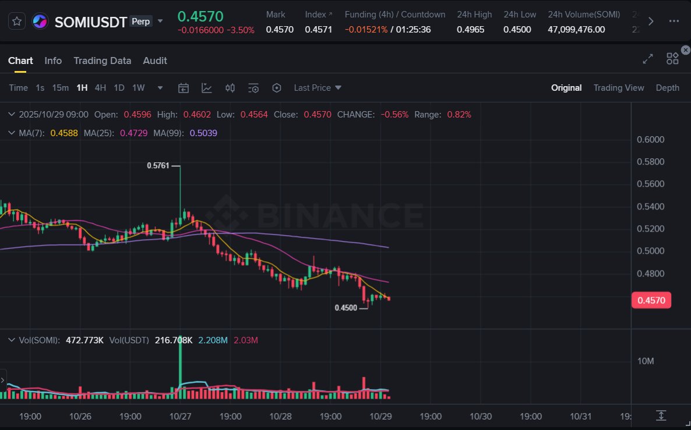
Task: Click the funding rate -0.01521%
Action: point(366,30)
